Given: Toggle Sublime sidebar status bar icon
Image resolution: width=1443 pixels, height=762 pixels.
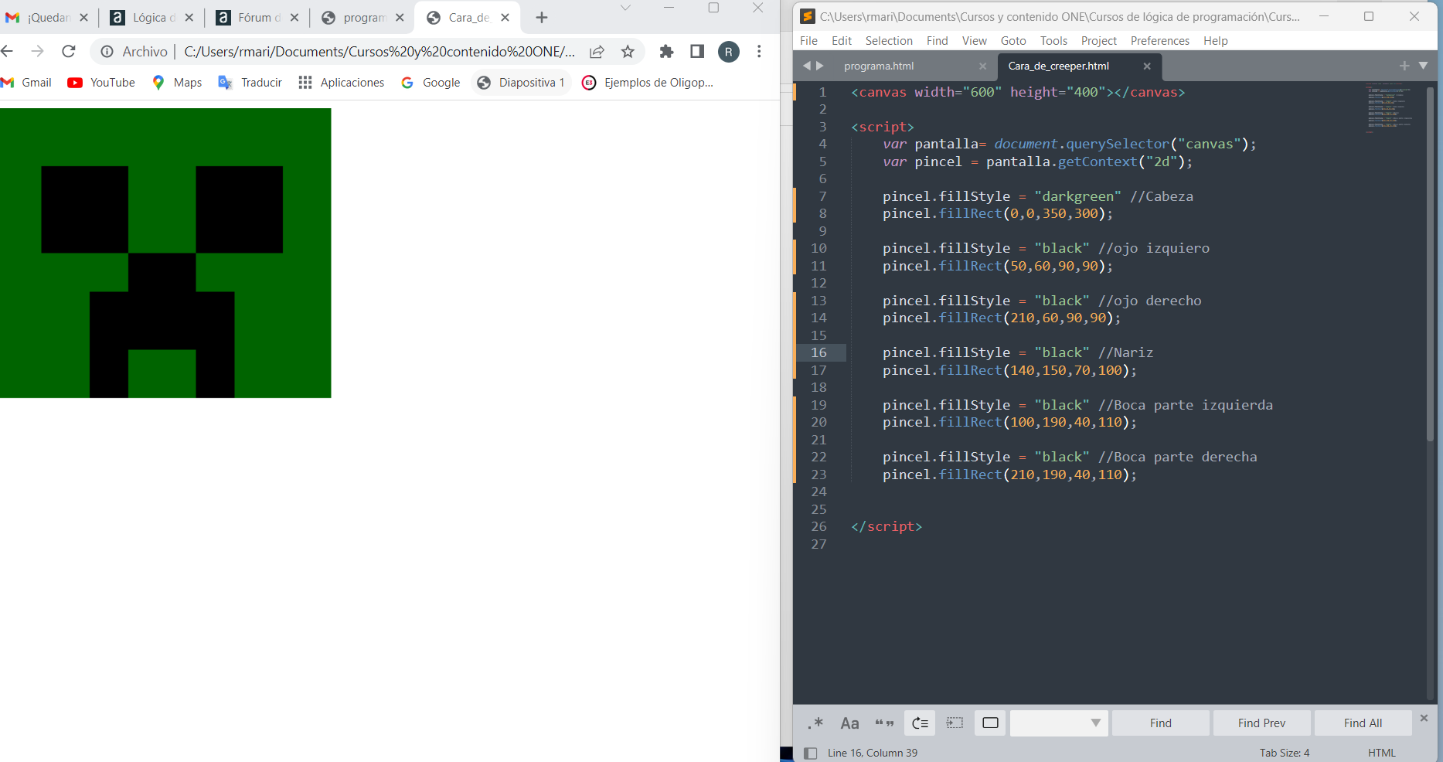Looking at the screenshot, I should [810, 753].
